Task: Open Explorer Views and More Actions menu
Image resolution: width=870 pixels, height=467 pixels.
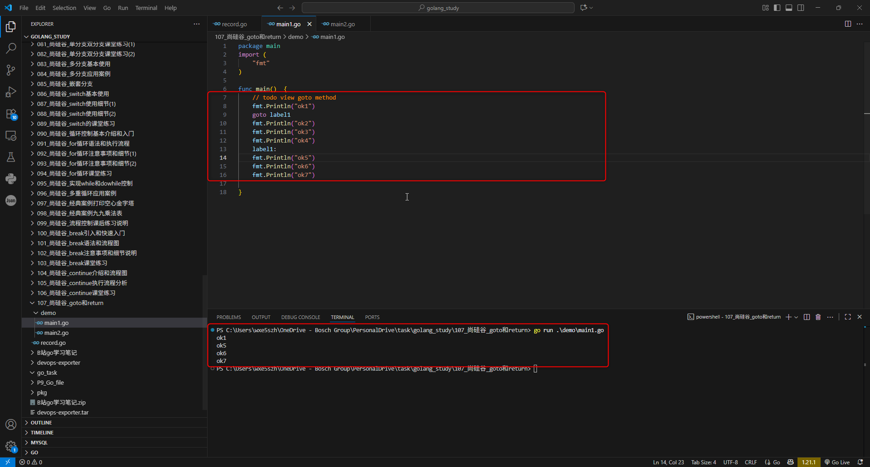Action: pyautogui.click(x=197, y=24)
